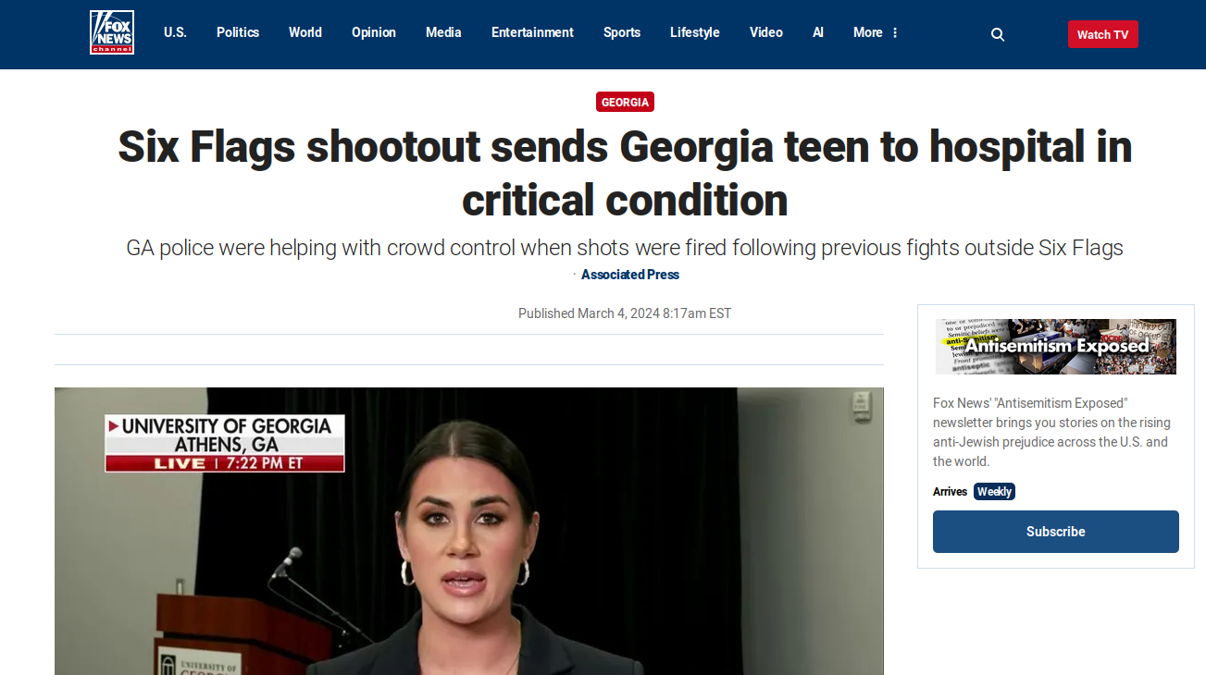Open the Antisemitism Exposed banner image
This screenshot has width=1206, height=675.
coord(1056,347)
